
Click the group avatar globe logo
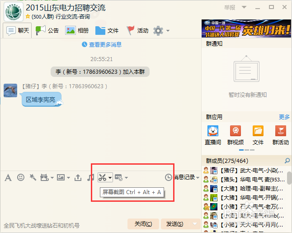14,12
